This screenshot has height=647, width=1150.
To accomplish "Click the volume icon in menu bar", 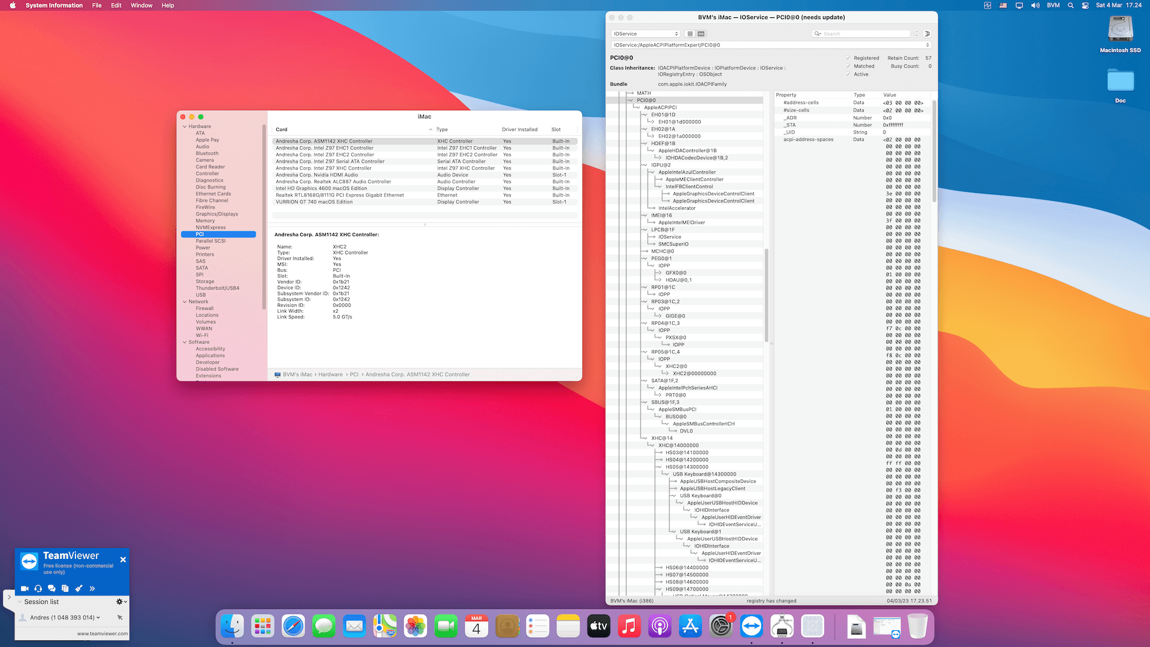I will [x=1035, y=5].
